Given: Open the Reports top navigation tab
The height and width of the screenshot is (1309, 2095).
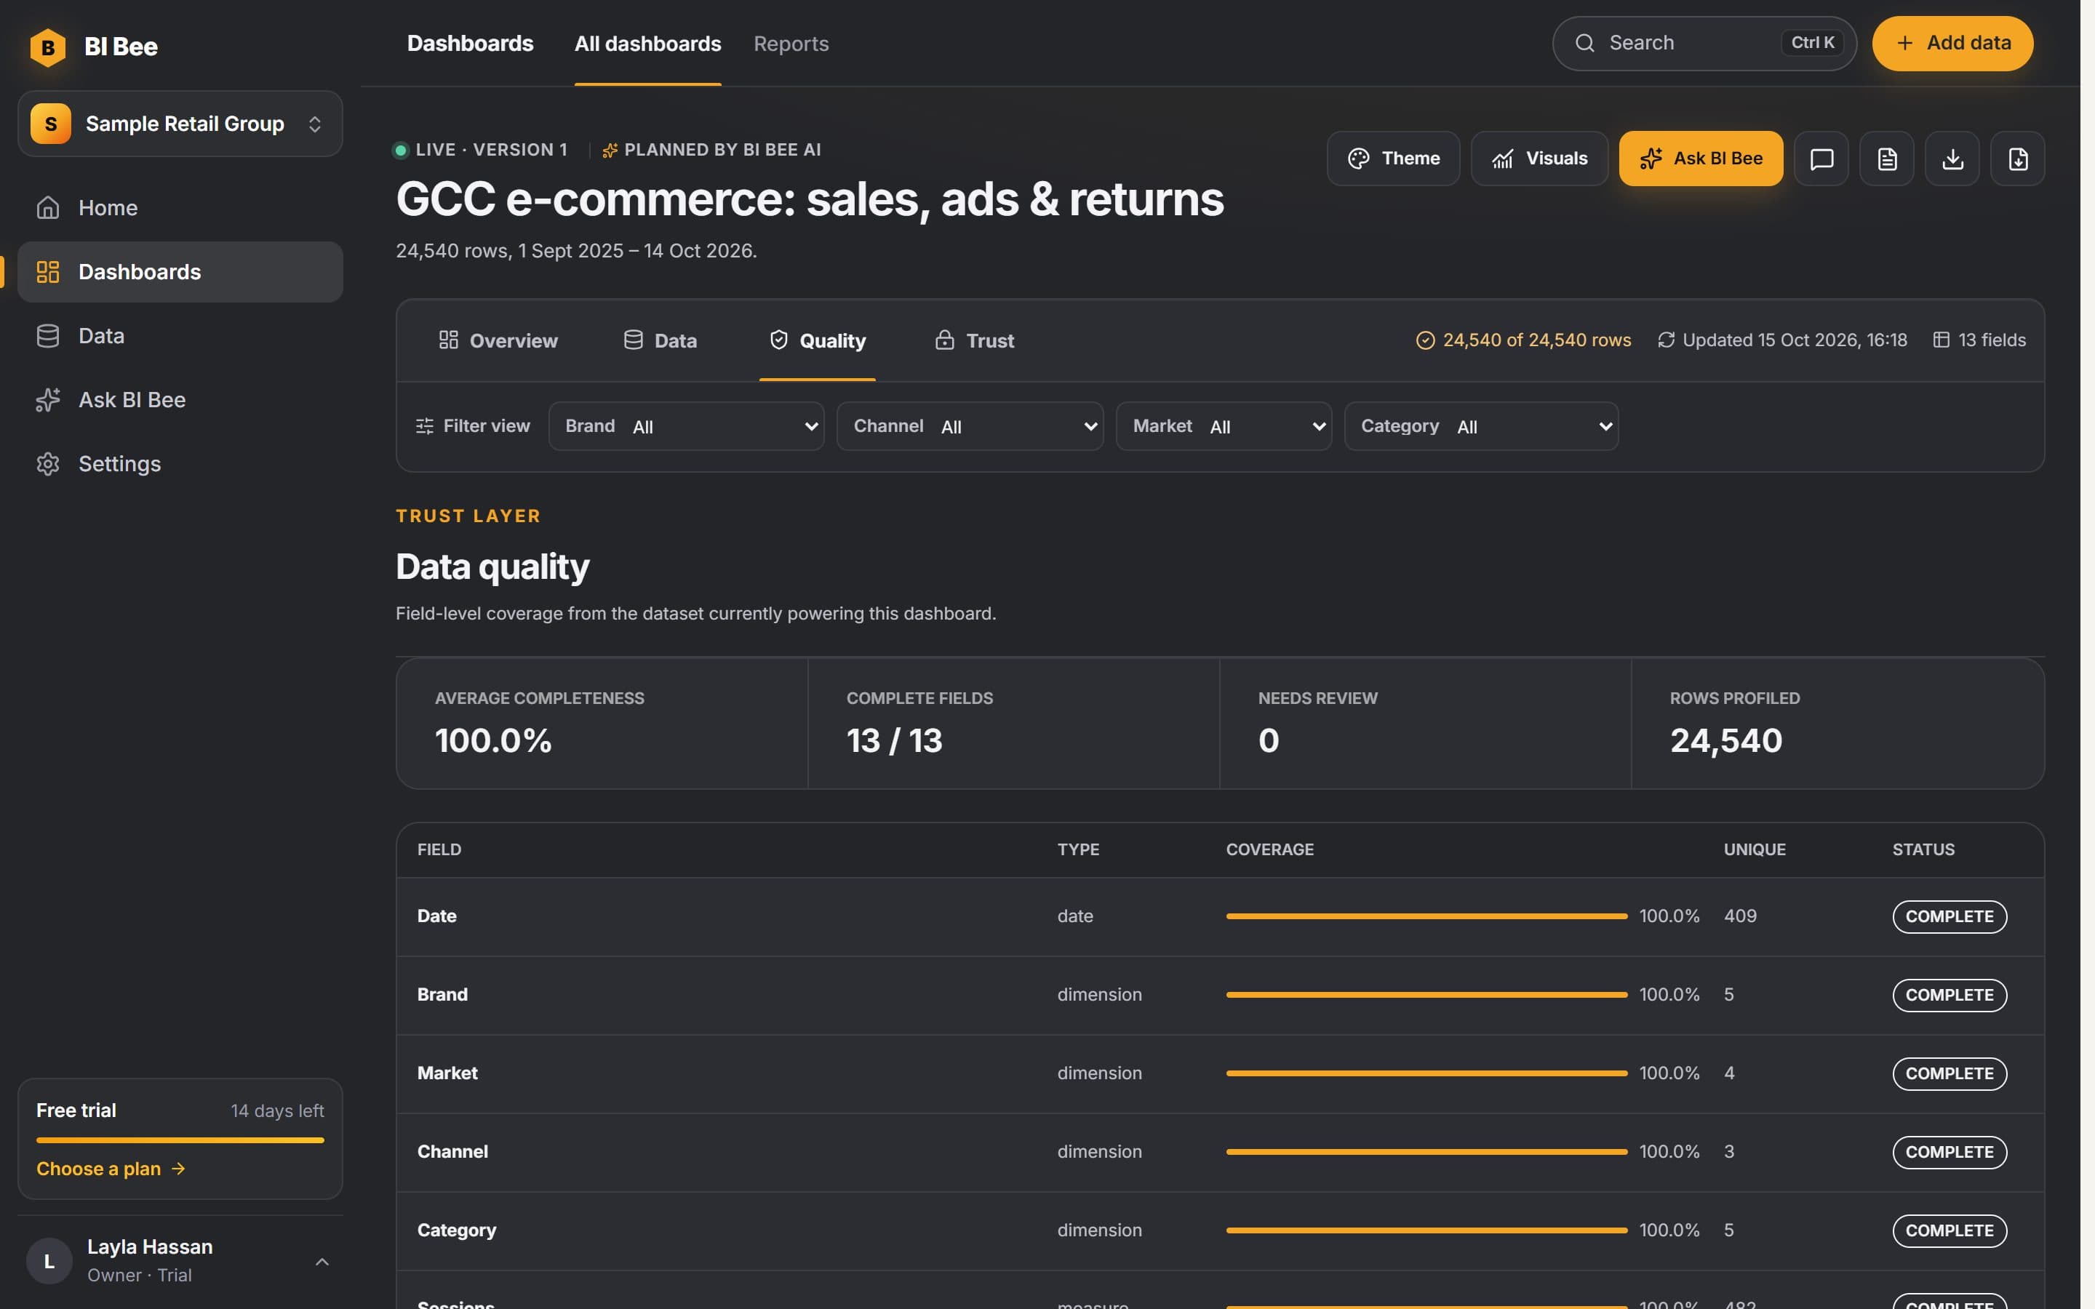Looking at the screenshot, I should coord(791,44).
